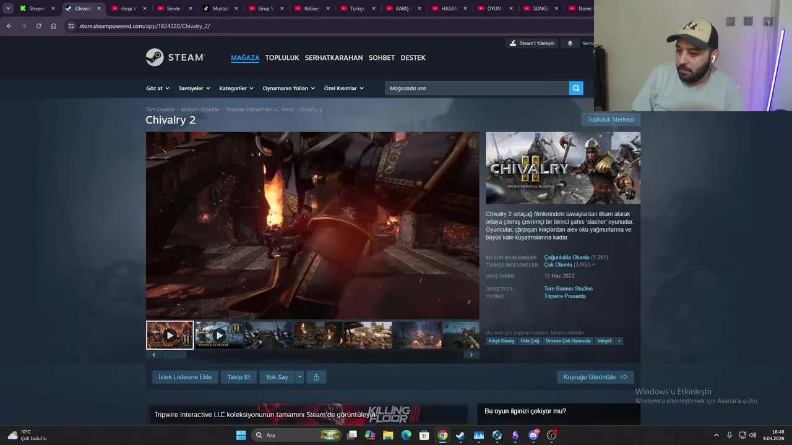Click the microphone tray icon
The height and width of the screenshot is (445, 792).
(x=730, y=435)
